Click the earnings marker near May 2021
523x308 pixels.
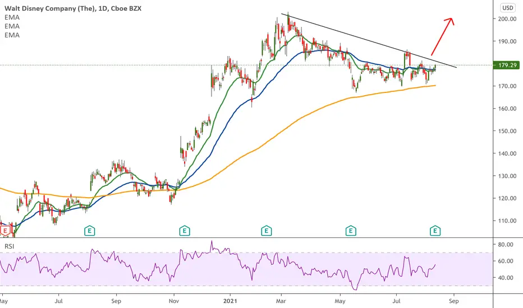pyautogui.click(x=351, y=230)
